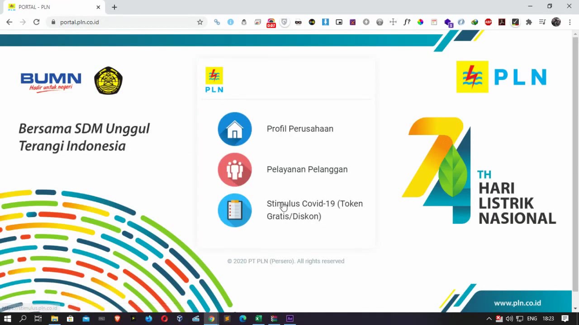Close the PORTAL - PLN tab
Image resolution: width=579 pixels, height=325 pixels.
coord(98,7)
